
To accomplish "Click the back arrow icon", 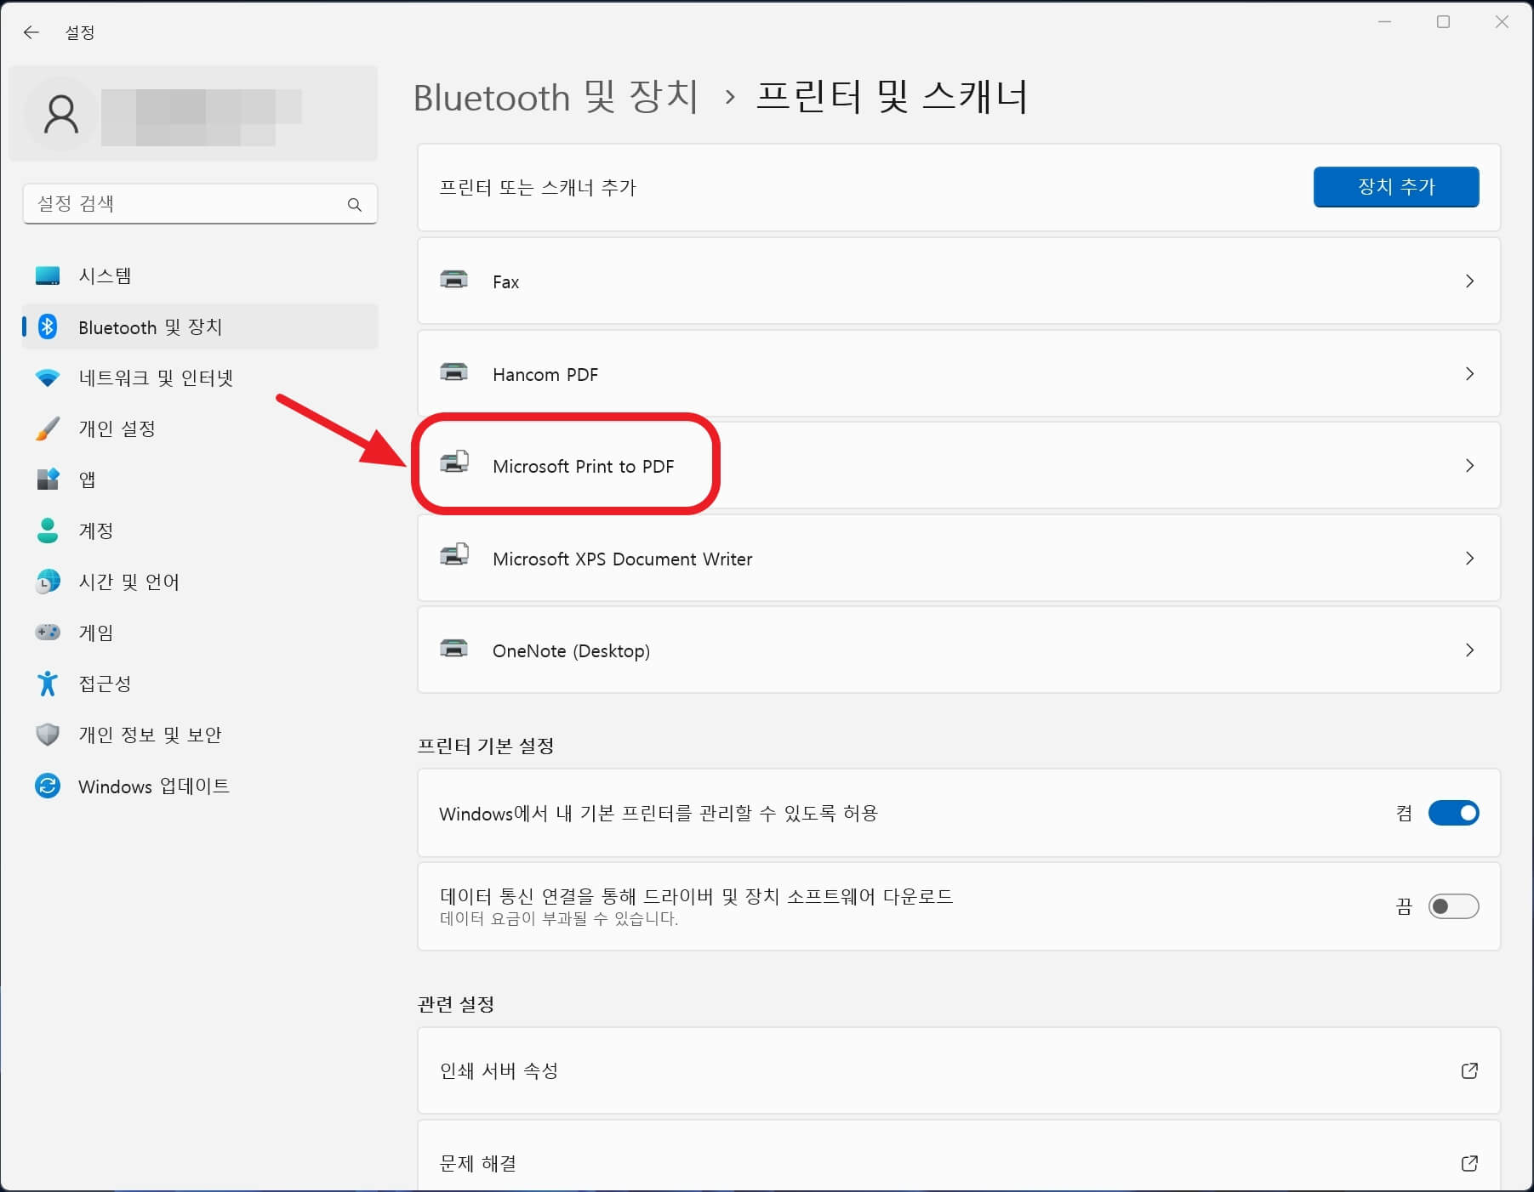I will 31,32.
